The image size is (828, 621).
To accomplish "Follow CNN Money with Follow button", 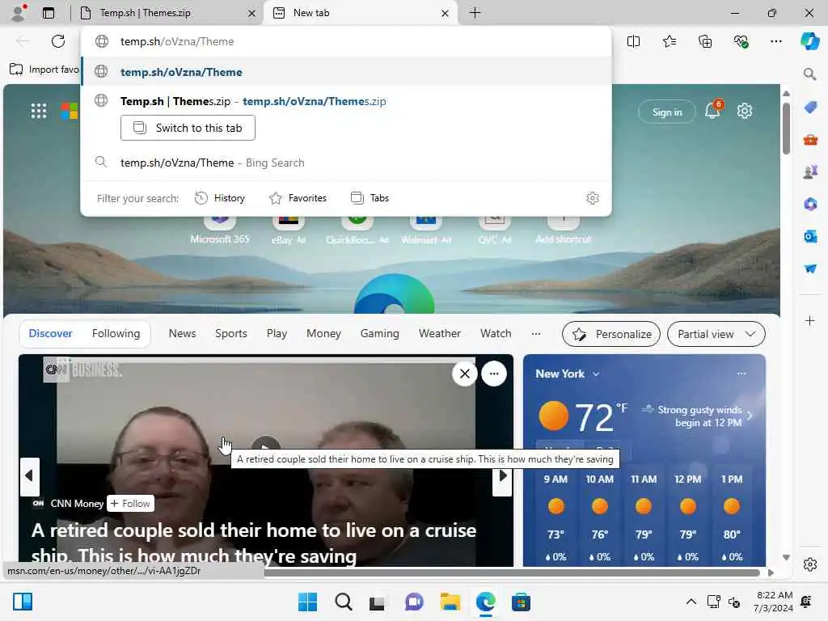I will 130,504.
